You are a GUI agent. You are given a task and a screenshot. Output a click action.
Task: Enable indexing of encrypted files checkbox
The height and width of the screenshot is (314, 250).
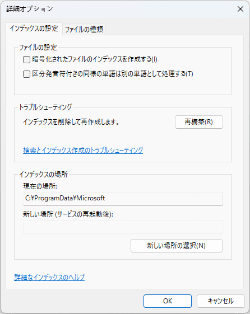point(26,60)
